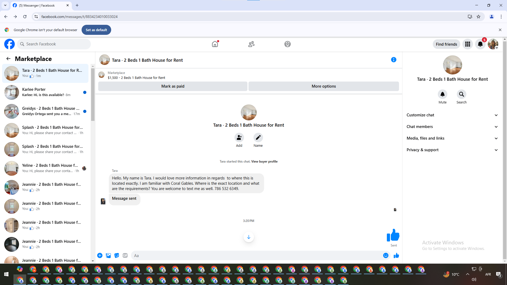This screenshot has width=507, height=285.
Task: Expand the Chat members section
Action: pyautogui.click(x=452, y=127)
